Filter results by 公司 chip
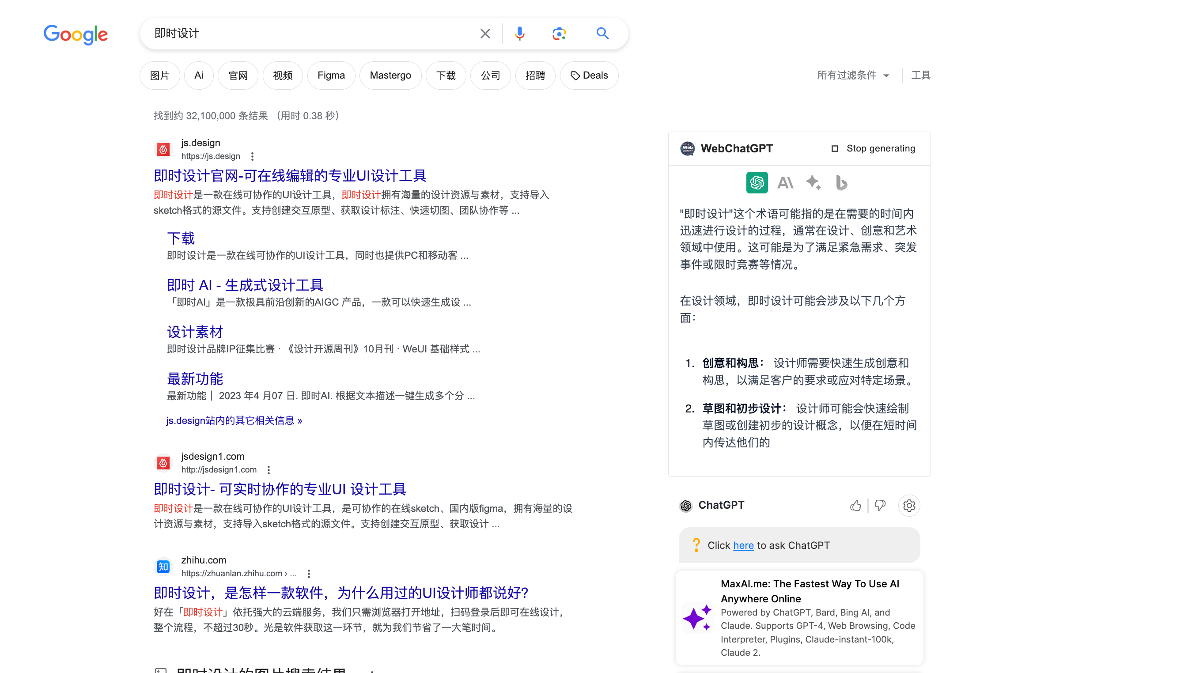 point(491,76)
